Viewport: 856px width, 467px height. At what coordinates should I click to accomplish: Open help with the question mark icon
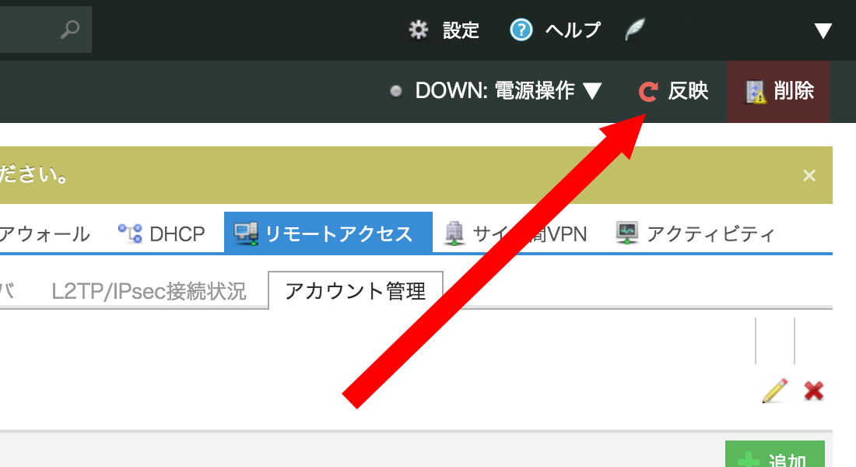click(x=521, y=30)
